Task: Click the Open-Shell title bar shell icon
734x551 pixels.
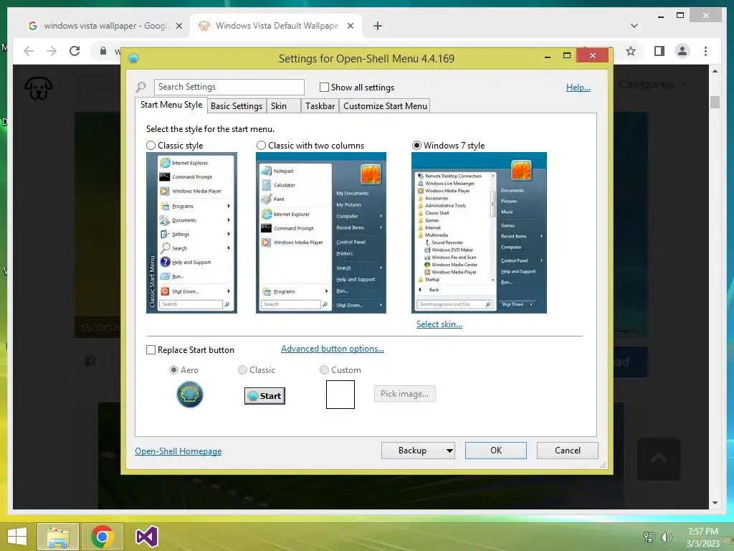Action: pyautogui.click(x=133, y=58)
